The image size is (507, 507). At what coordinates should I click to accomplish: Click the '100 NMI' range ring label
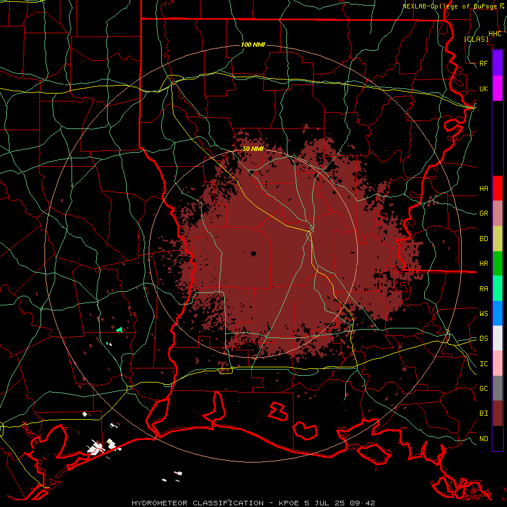[253, 45]
